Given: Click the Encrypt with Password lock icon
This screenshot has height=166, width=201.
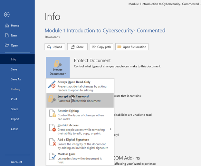Looking at the screenshot, I should [x=52, y=99].
